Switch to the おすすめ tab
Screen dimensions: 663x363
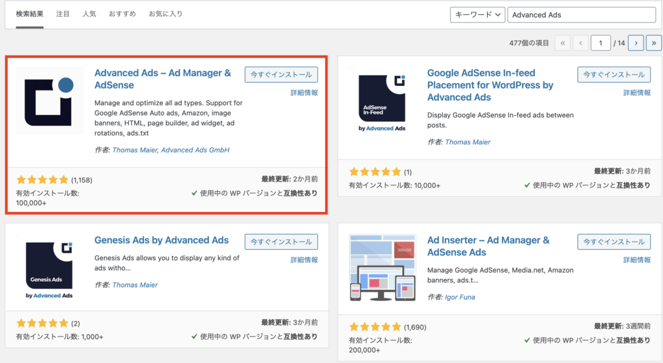coord(122,14)
